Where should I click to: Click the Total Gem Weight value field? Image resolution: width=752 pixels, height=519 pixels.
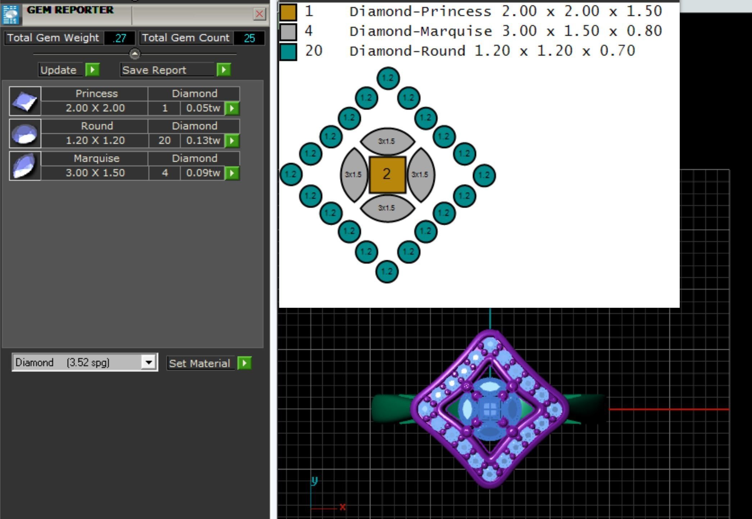(119, 38)
